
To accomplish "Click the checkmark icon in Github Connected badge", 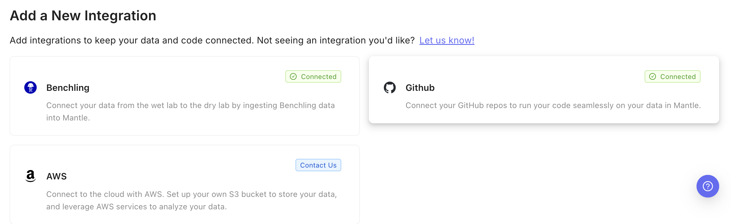I will (652, 76).
